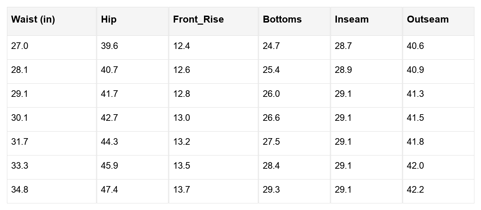Select the outseam cell 40.6
This screenshot has width=481, height=210.
tap(415, 46)
